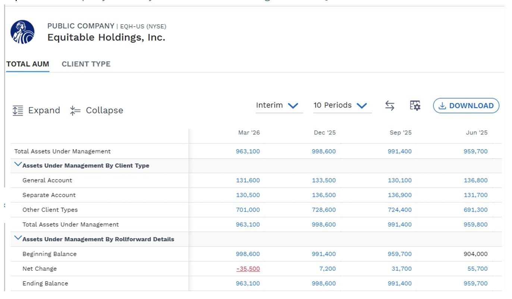This screenshot has width=512, height=299.
Task: Switch to the Client Type tab
Action: point(86,64)
